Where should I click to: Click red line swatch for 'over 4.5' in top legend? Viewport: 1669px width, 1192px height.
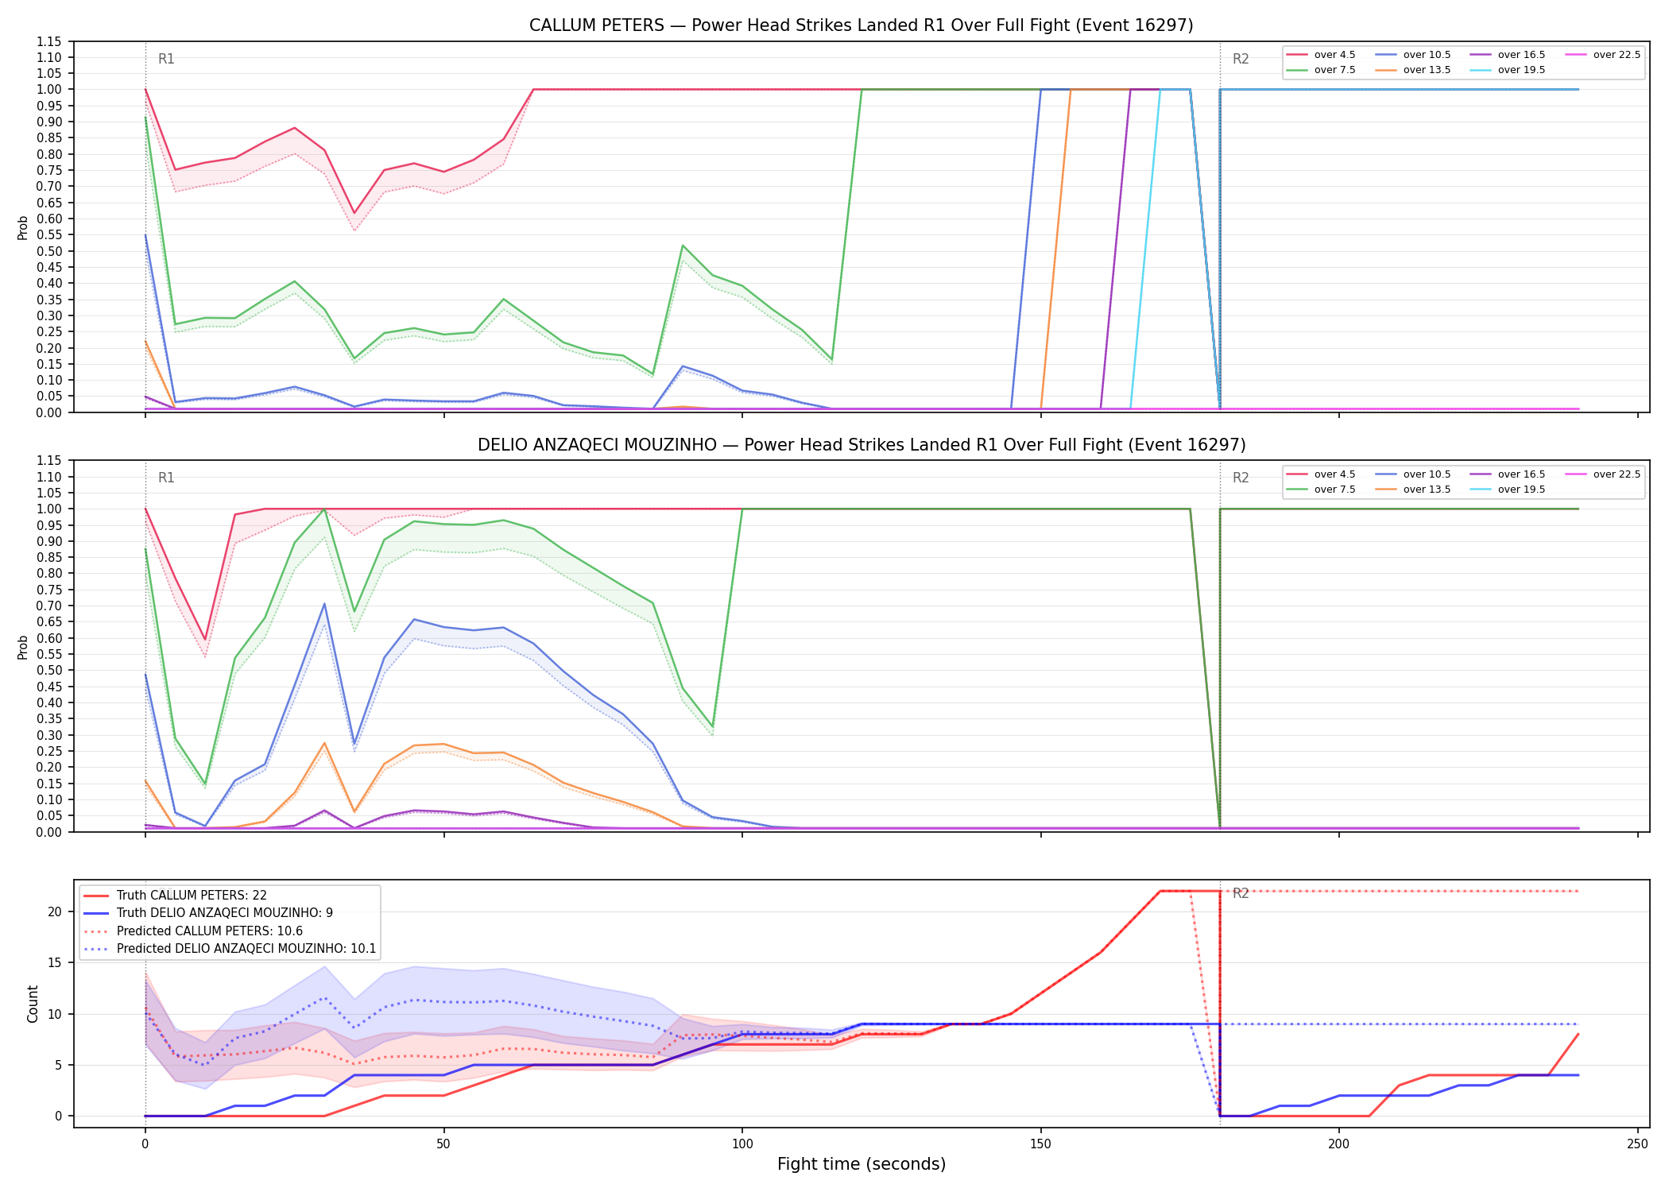(1297, 55)
